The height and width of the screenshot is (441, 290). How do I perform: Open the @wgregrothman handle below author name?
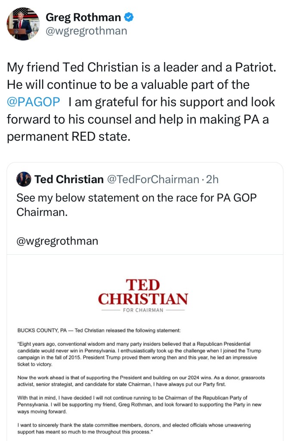86,31
